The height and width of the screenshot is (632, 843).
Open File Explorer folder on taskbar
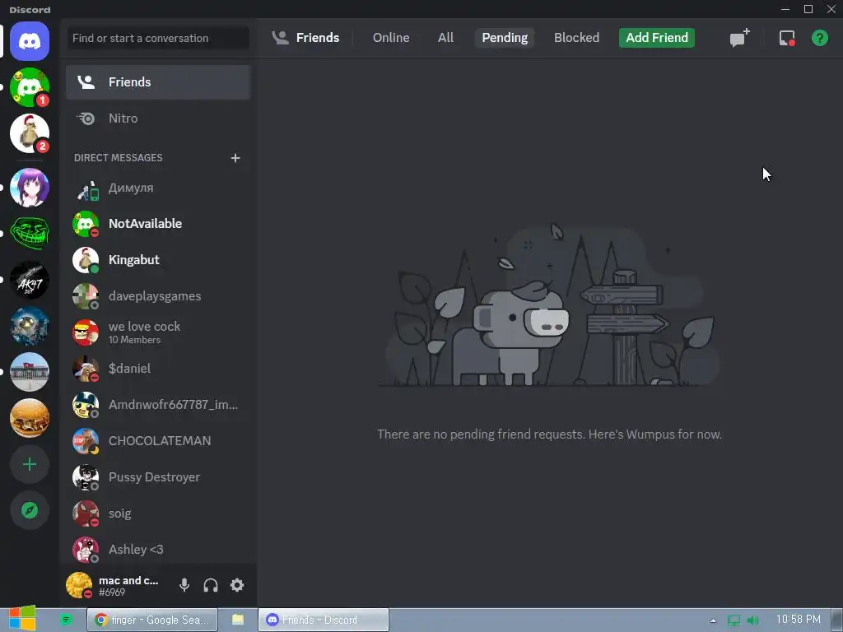[x=238, y=620]
